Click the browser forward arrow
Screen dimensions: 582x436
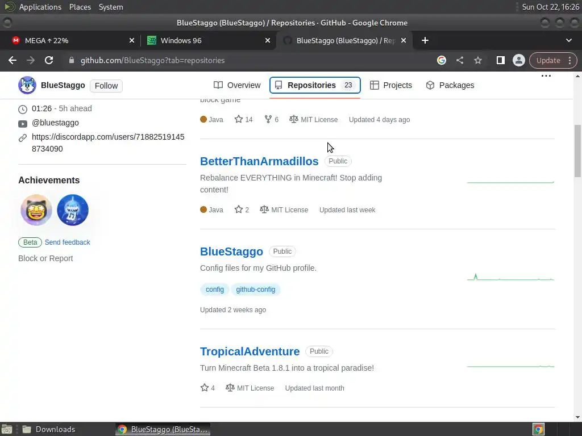31,60
